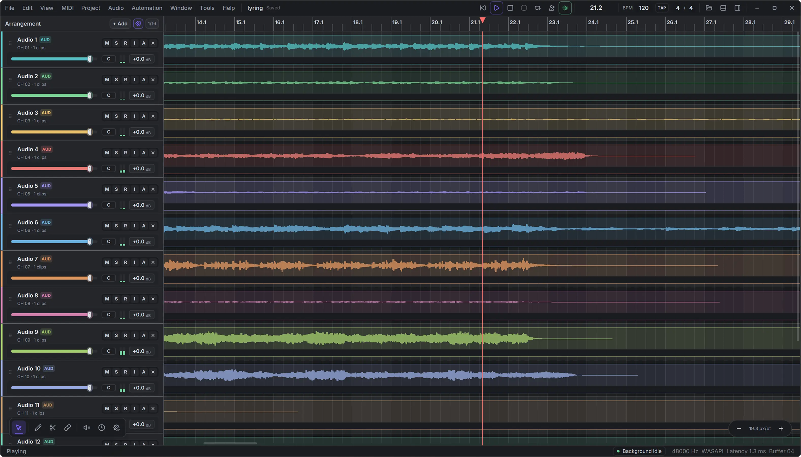This screenshot has width=801, height=457.
Task: Click the Play transport button
Action: point(497,8)
